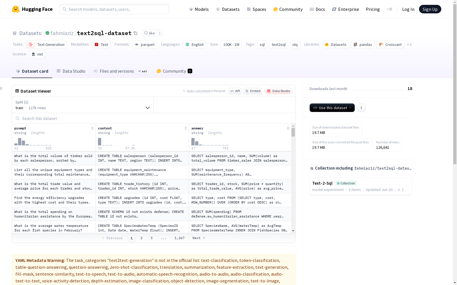Open the dataset Community tab

tap(174, 71)
